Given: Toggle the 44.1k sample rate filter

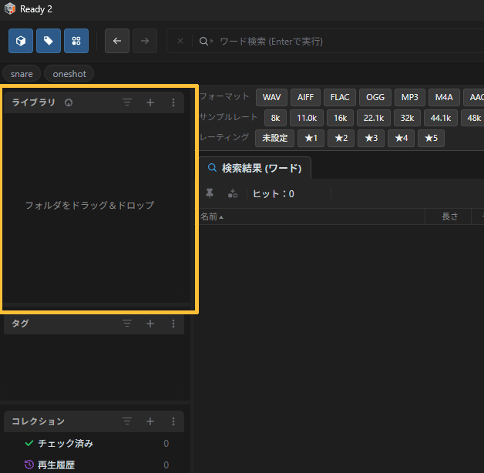Looking at the screenshot, I should tap(441, 118).
